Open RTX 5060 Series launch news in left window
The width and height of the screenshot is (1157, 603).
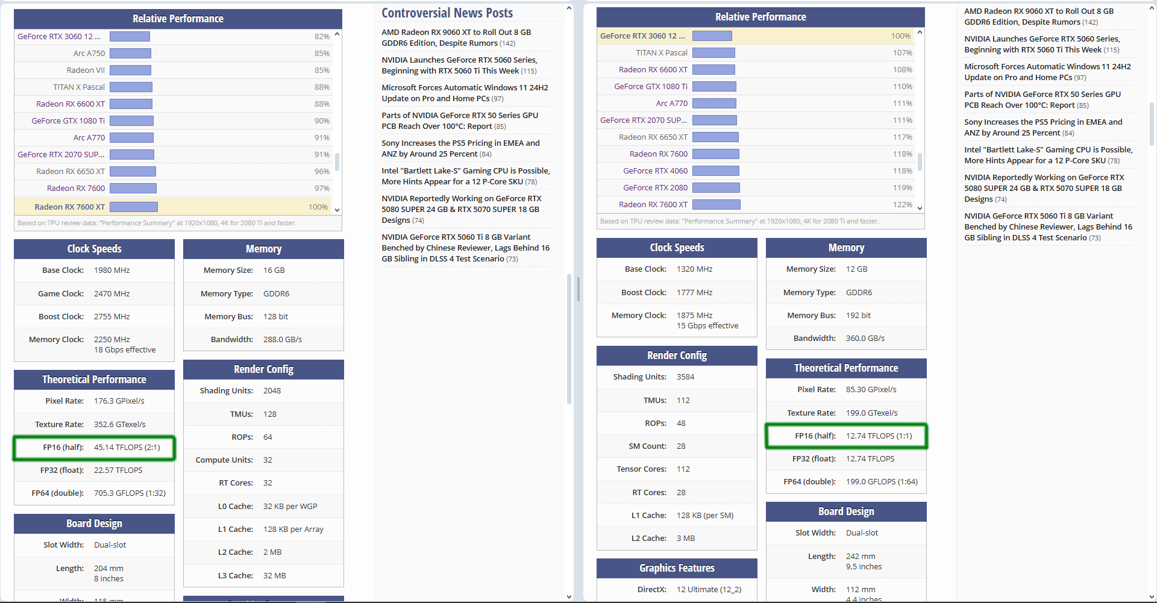(x=459, y=65)
